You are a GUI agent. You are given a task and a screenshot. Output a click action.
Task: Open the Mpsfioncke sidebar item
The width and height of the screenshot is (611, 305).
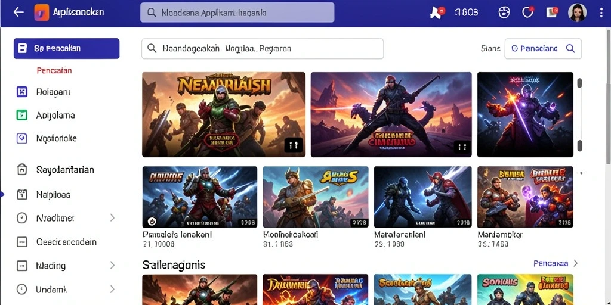coord(56,138)
